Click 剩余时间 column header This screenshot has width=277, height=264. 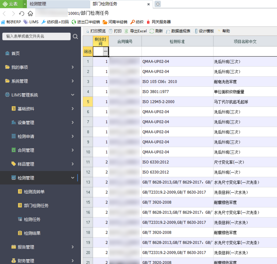coord(100,41)
